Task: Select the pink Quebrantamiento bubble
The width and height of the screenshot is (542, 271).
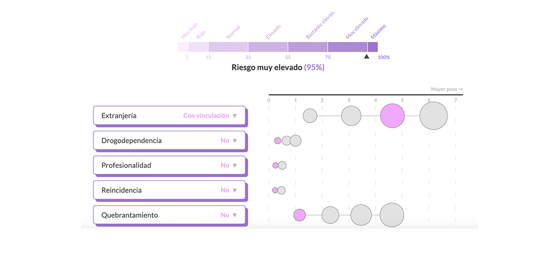Action: 300,215
